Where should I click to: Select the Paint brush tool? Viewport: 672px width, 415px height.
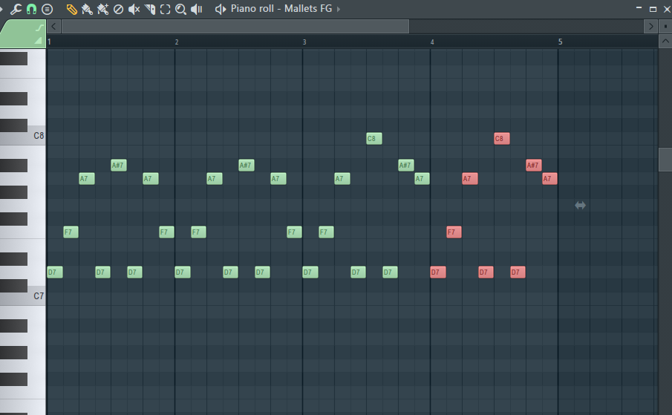pos(87,9)
